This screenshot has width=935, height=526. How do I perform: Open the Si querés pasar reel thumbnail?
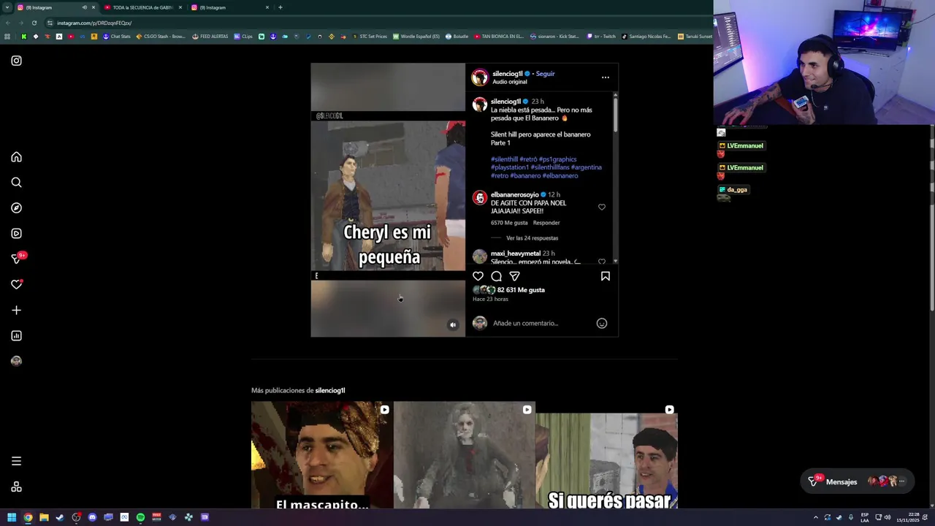tap(606, 454)
